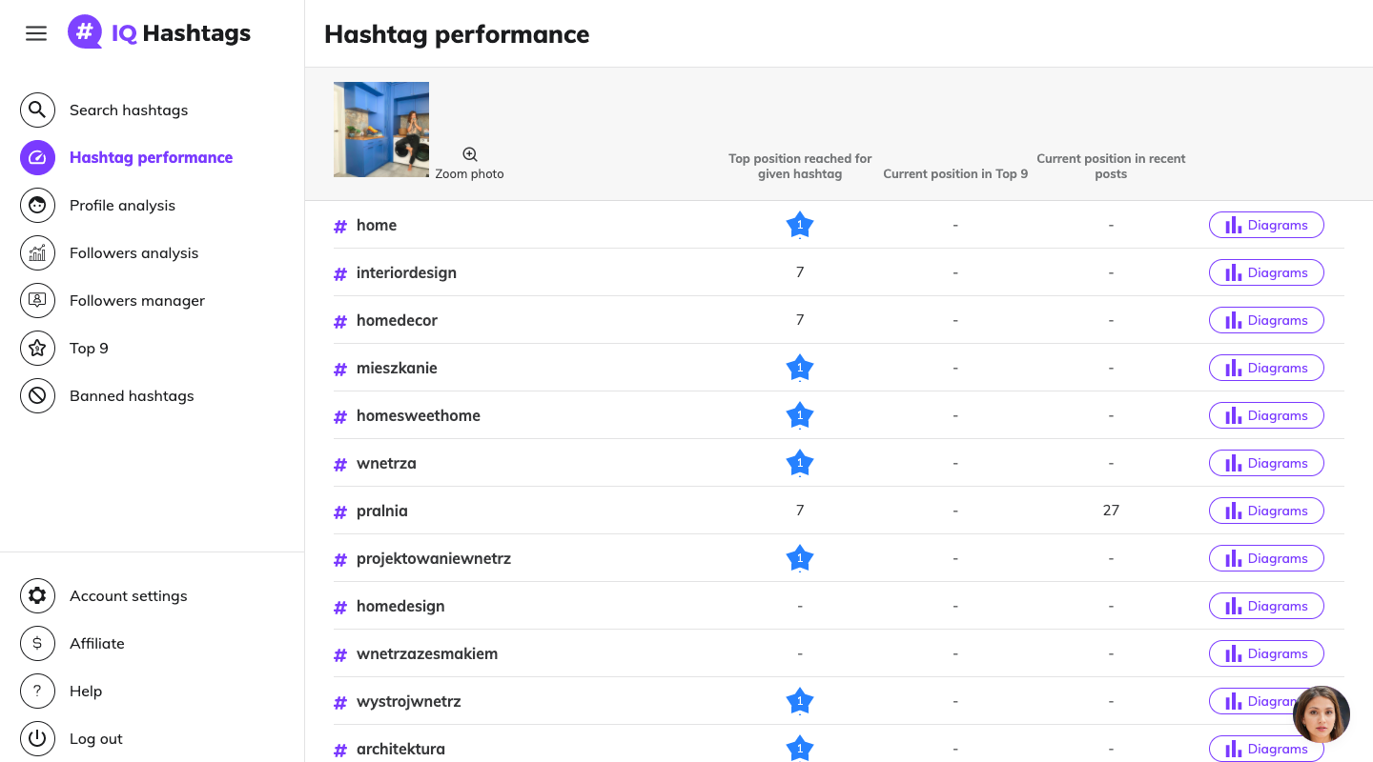Screen dimensions: 1373x762
Task: Click 'Top position reached for given hashtag' header
Action: tap(800, 167)
